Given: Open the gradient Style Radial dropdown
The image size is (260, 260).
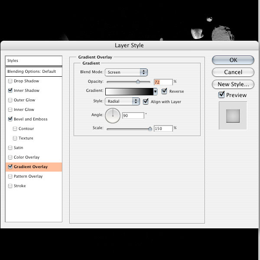Looking at the screenshot, I should click(122, 101).
